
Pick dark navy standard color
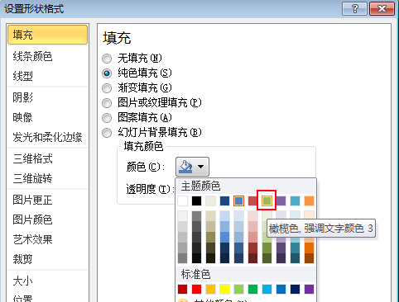(x=295, y=290)
